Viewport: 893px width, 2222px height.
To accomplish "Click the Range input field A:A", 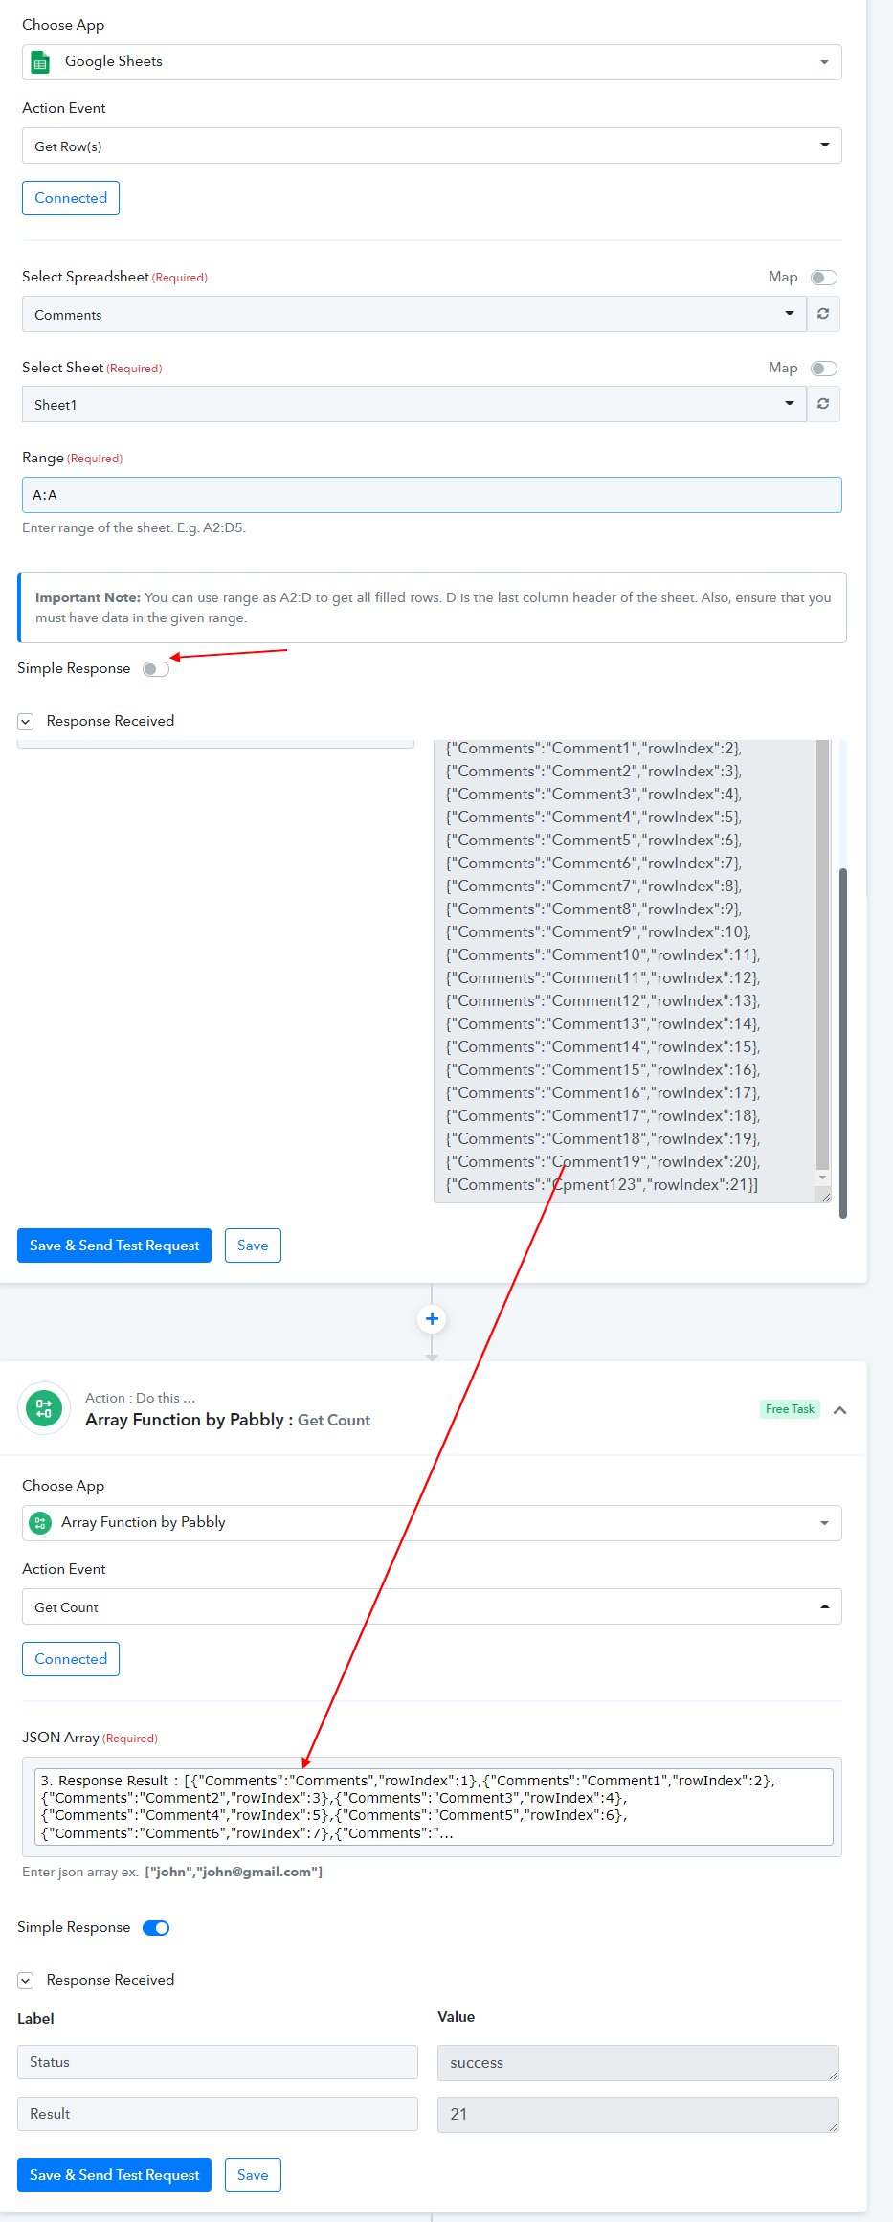I will click(x=432, y=495).
